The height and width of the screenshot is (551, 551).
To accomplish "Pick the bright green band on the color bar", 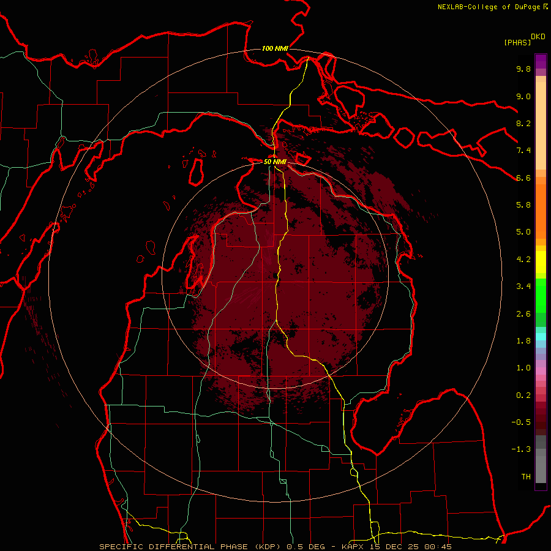I will click(x=541, y=296).
